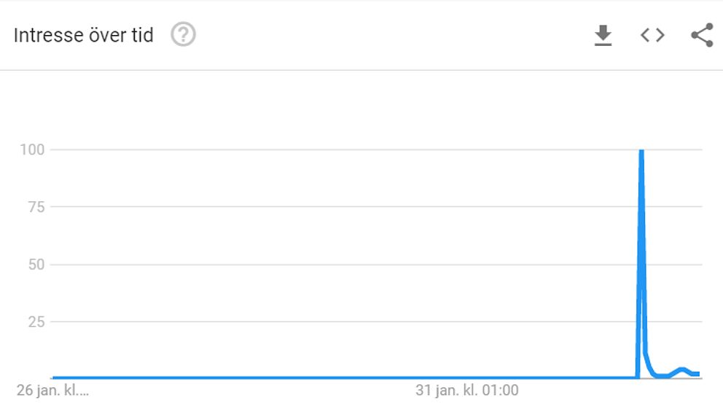Click the small bump after the spike

[682, 369]
